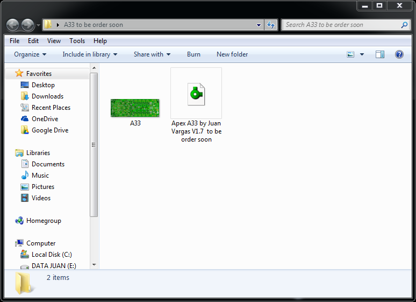Image resolution: width=416 pixels, height=302 pixels.
Task: Open the Videos library
Action: [x=41, y=198]
